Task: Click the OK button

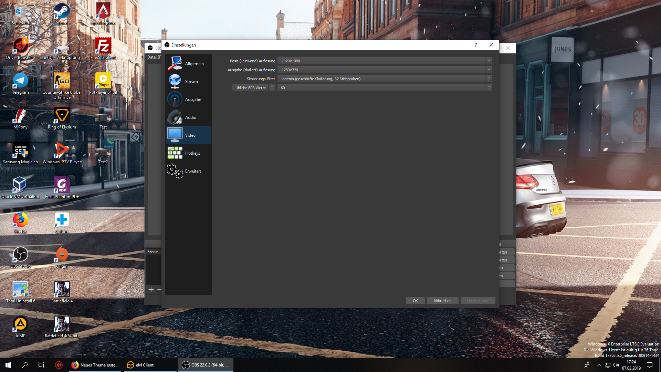Action: coord(415,301)
